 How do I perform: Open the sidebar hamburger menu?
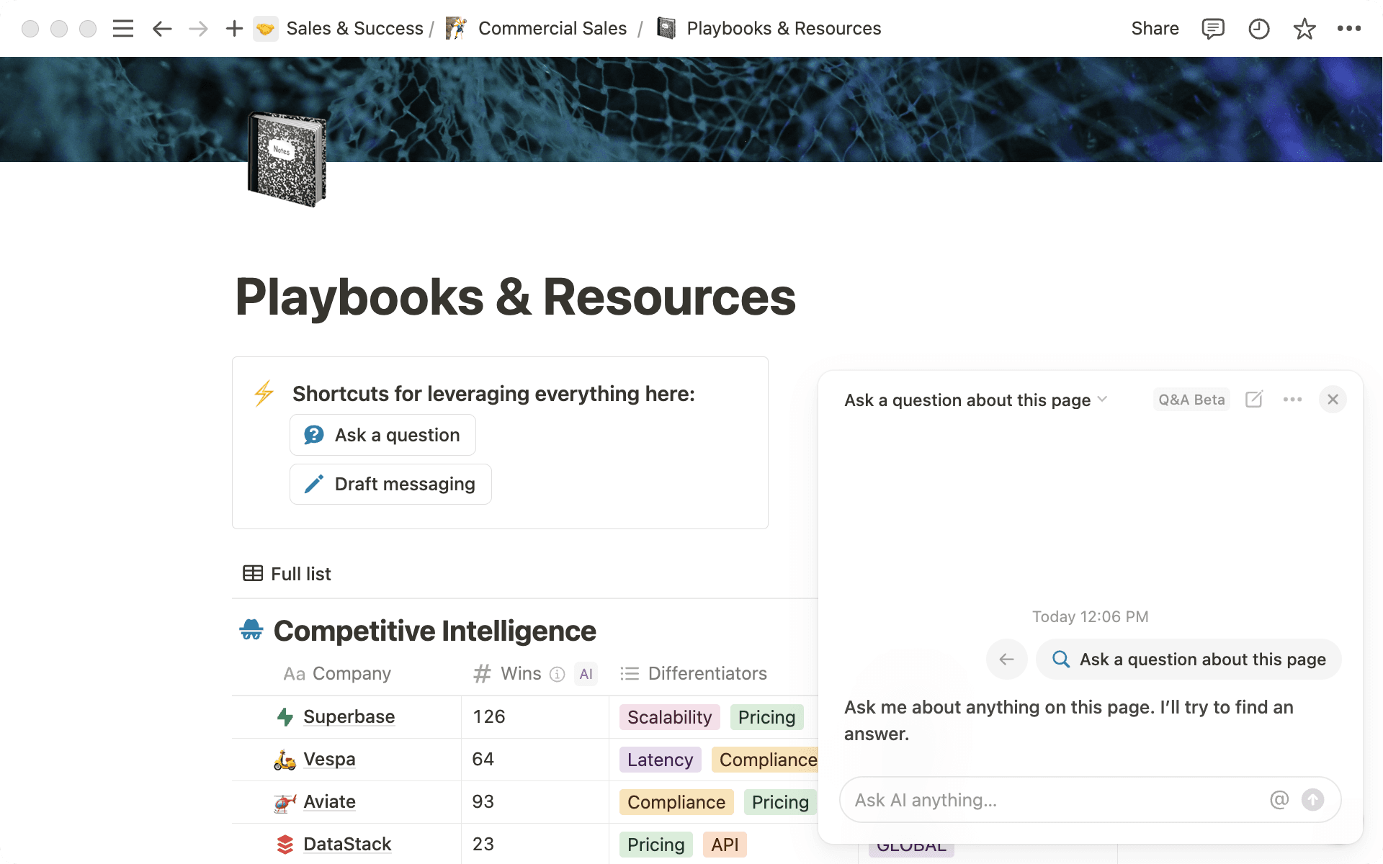pos(123,29)
